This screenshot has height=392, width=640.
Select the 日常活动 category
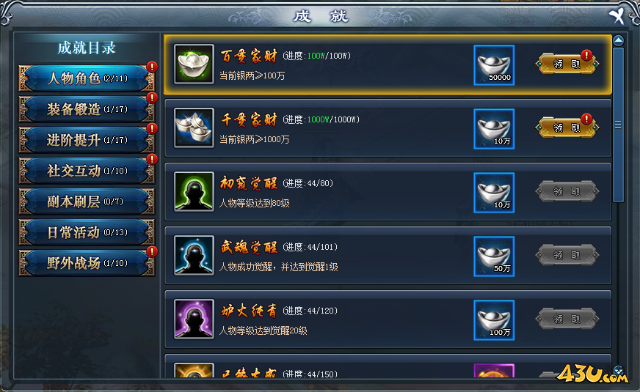87,232
